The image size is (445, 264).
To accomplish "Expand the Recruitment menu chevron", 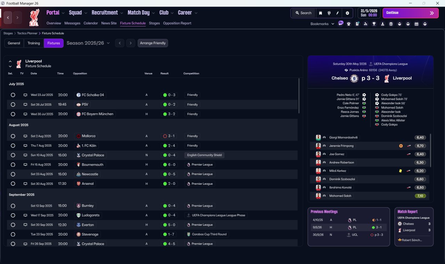I will point(122,13).
